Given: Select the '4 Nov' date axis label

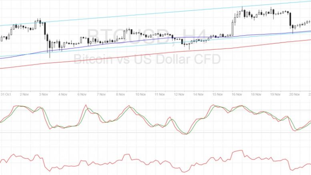Looking at the screenshot, I should (63, 95).
